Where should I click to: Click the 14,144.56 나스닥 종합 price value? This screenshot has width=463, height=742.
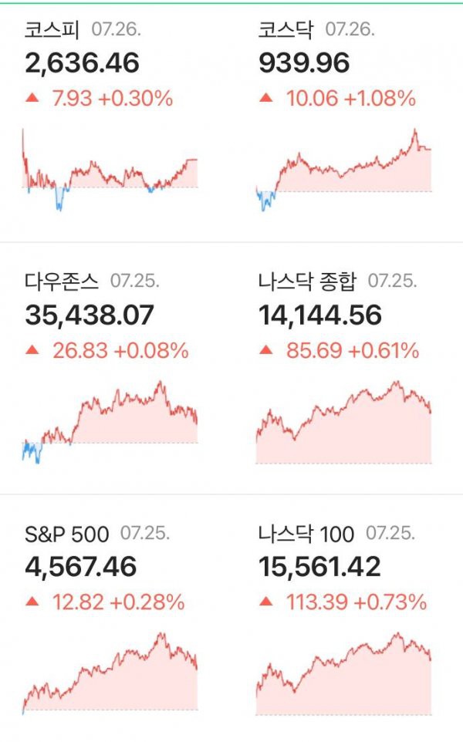320,315
